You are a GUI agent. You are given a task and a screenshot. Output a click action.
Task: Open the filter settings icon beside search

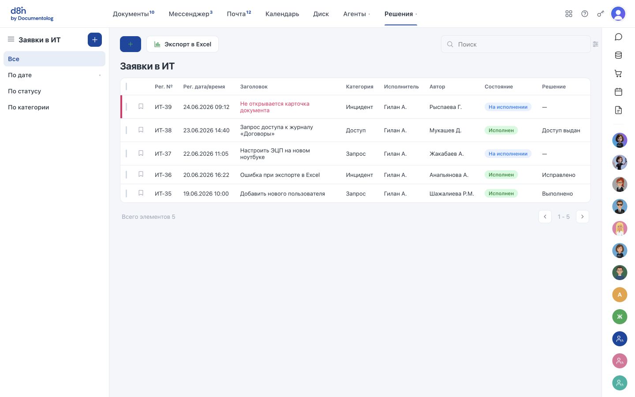tap(596, 44)
